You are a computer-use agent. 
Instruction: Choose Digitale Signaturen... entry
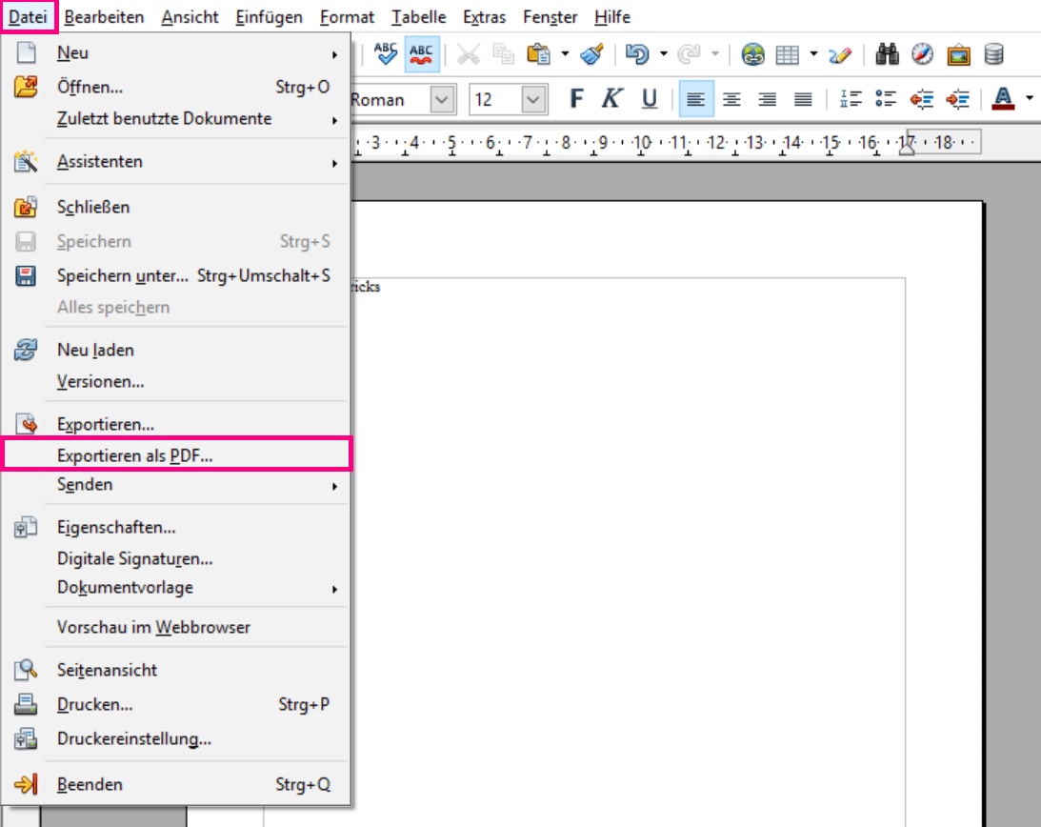(x=175, y=559)
